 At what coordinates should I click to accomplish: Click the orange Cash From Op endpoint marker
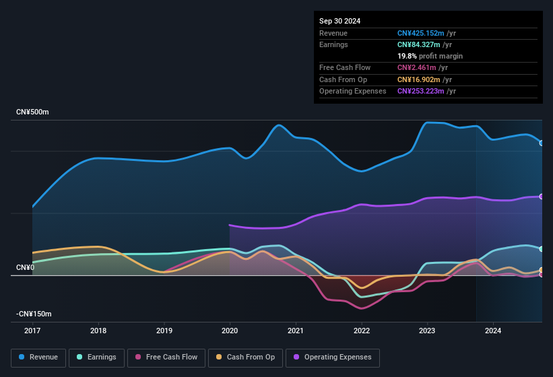[x=542, y=270]
